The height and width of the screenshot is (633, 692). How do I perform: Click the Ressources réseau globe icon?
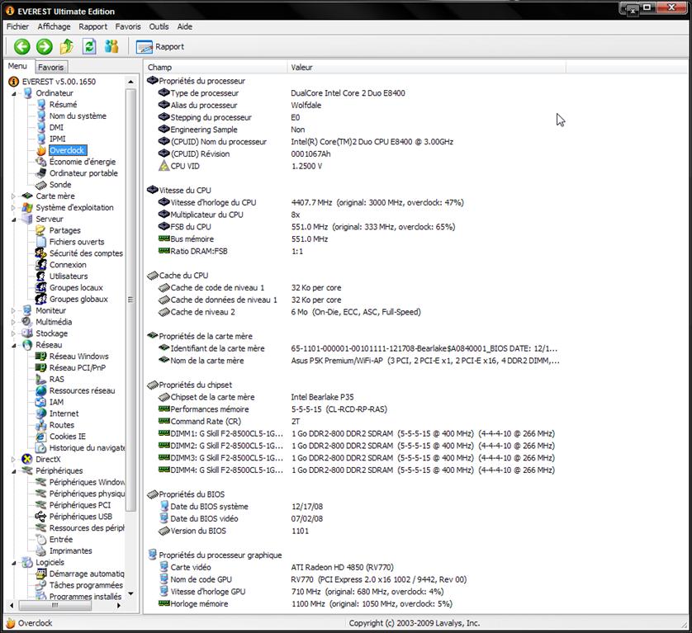tap(41, 391)
